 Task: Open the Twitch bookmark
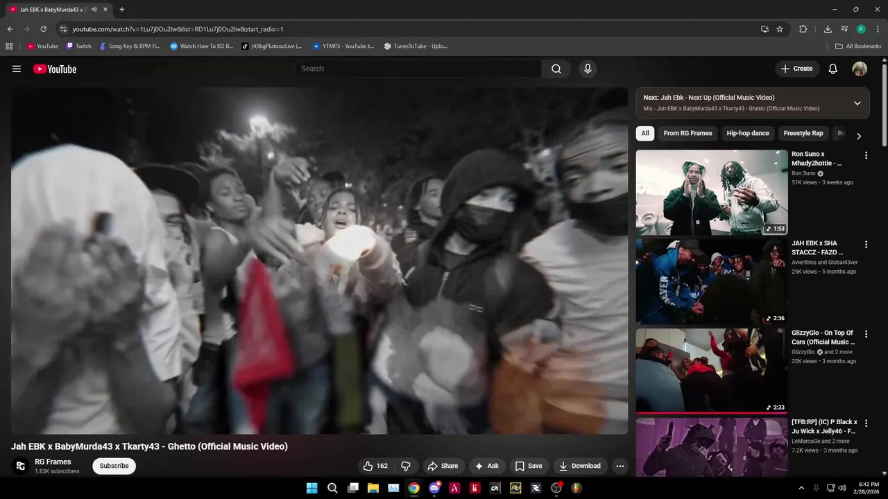[79, 46]
